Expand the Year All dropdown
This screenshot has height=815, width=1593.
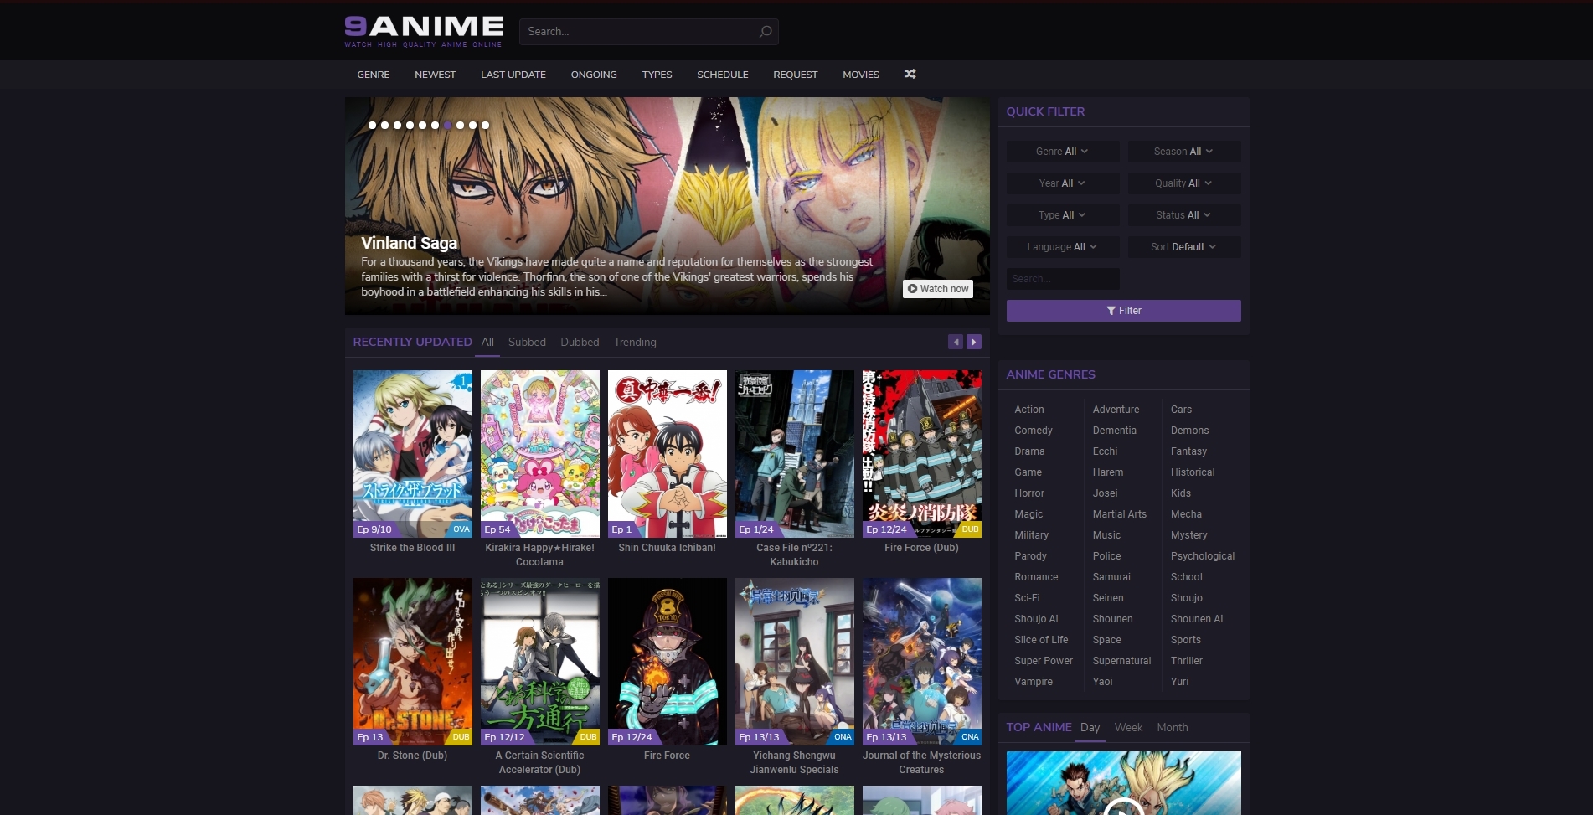point(1063,183)
